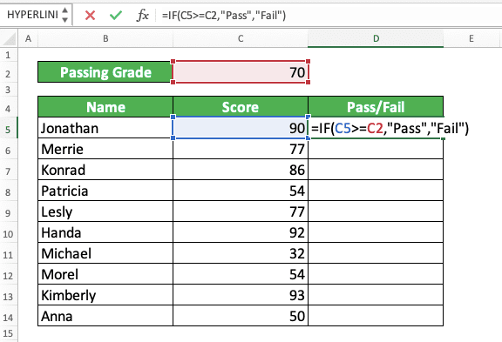Image resolution: width=502 pixels, height=342 pixels.
Task: Select row 9 header
Action: tap(9, 212)
